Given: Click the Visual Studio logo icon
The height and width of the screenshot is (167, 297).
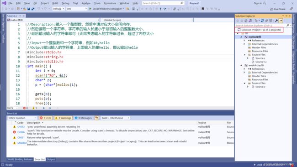Looking at the screenshot, I should tap(4, 3).
